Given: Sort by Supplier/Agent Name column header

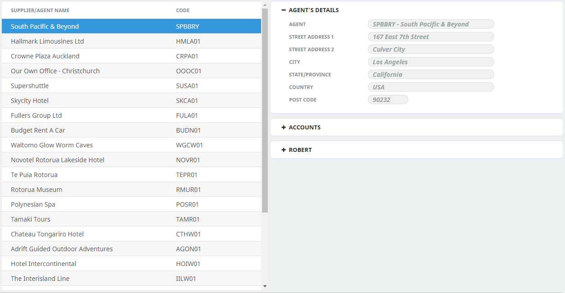Looking at the screenshot, I should 40,10.
